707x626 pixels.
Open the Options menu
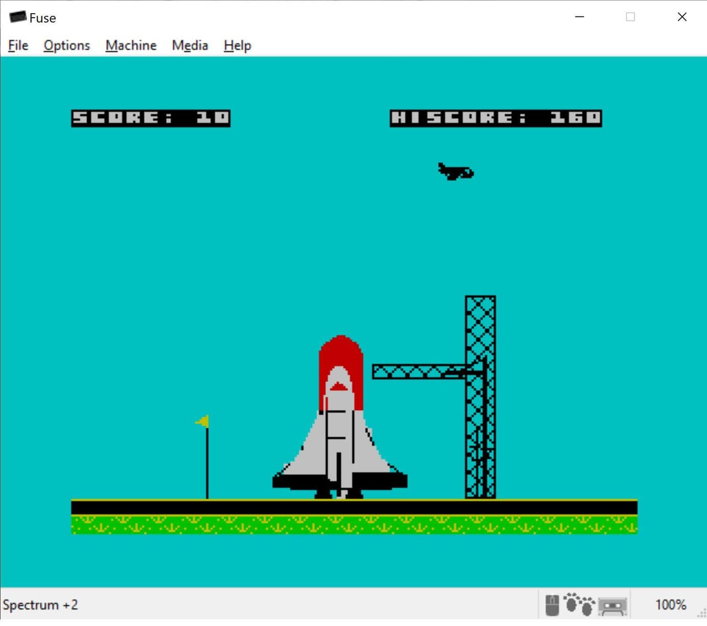[x=67, y=45]
